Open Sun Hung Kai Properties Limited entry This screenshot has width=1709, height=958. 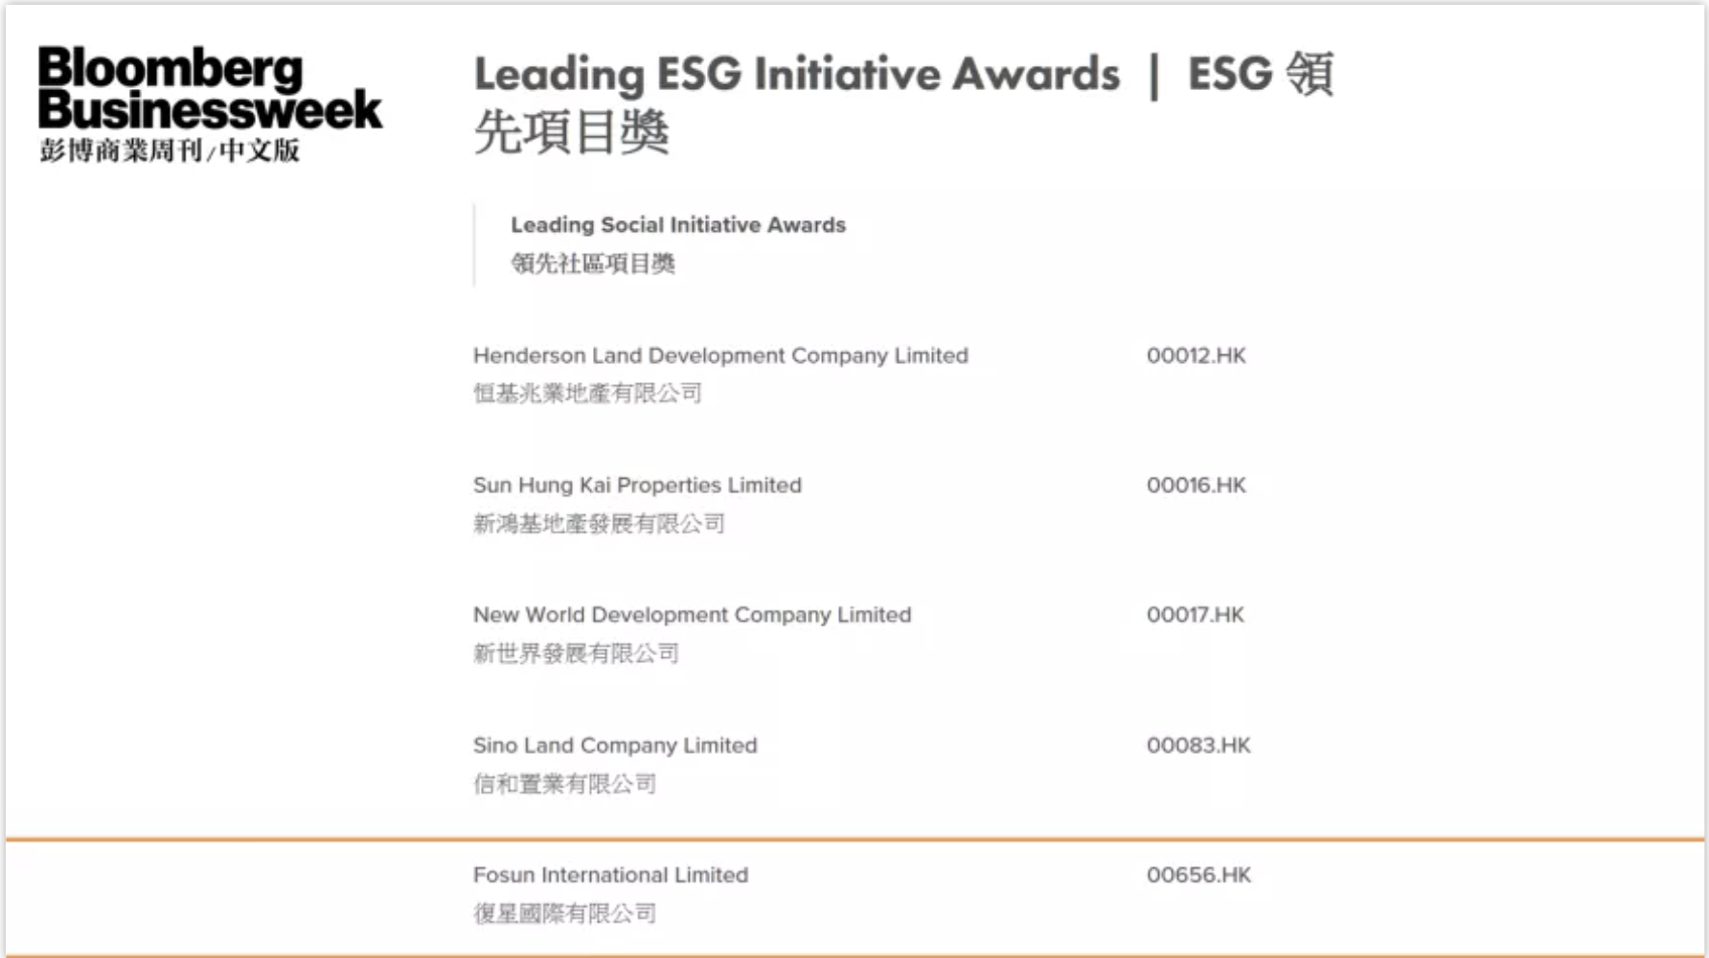coord(637,486)
